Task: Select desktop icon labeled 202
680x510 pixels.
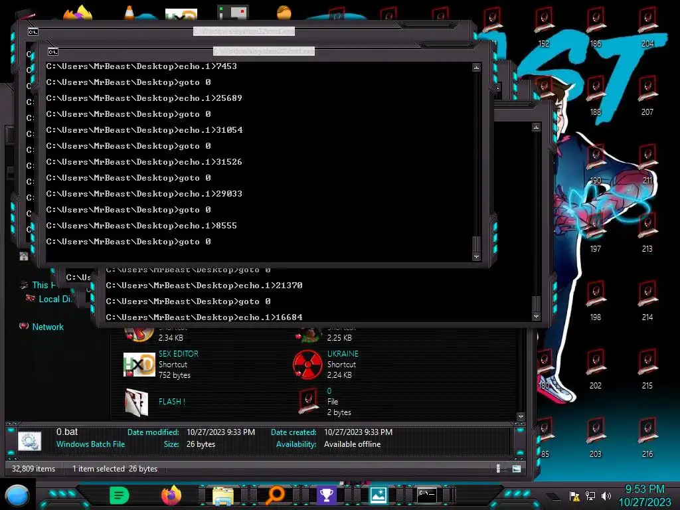Action: (596, 369)
